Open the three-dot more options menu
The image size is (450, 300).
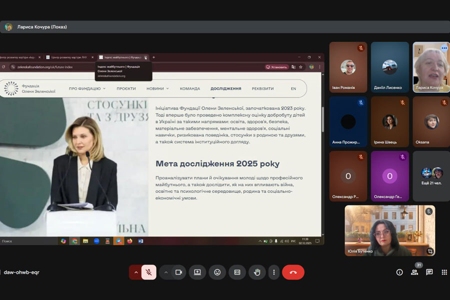pyautogui.click(x=273, y=272)
